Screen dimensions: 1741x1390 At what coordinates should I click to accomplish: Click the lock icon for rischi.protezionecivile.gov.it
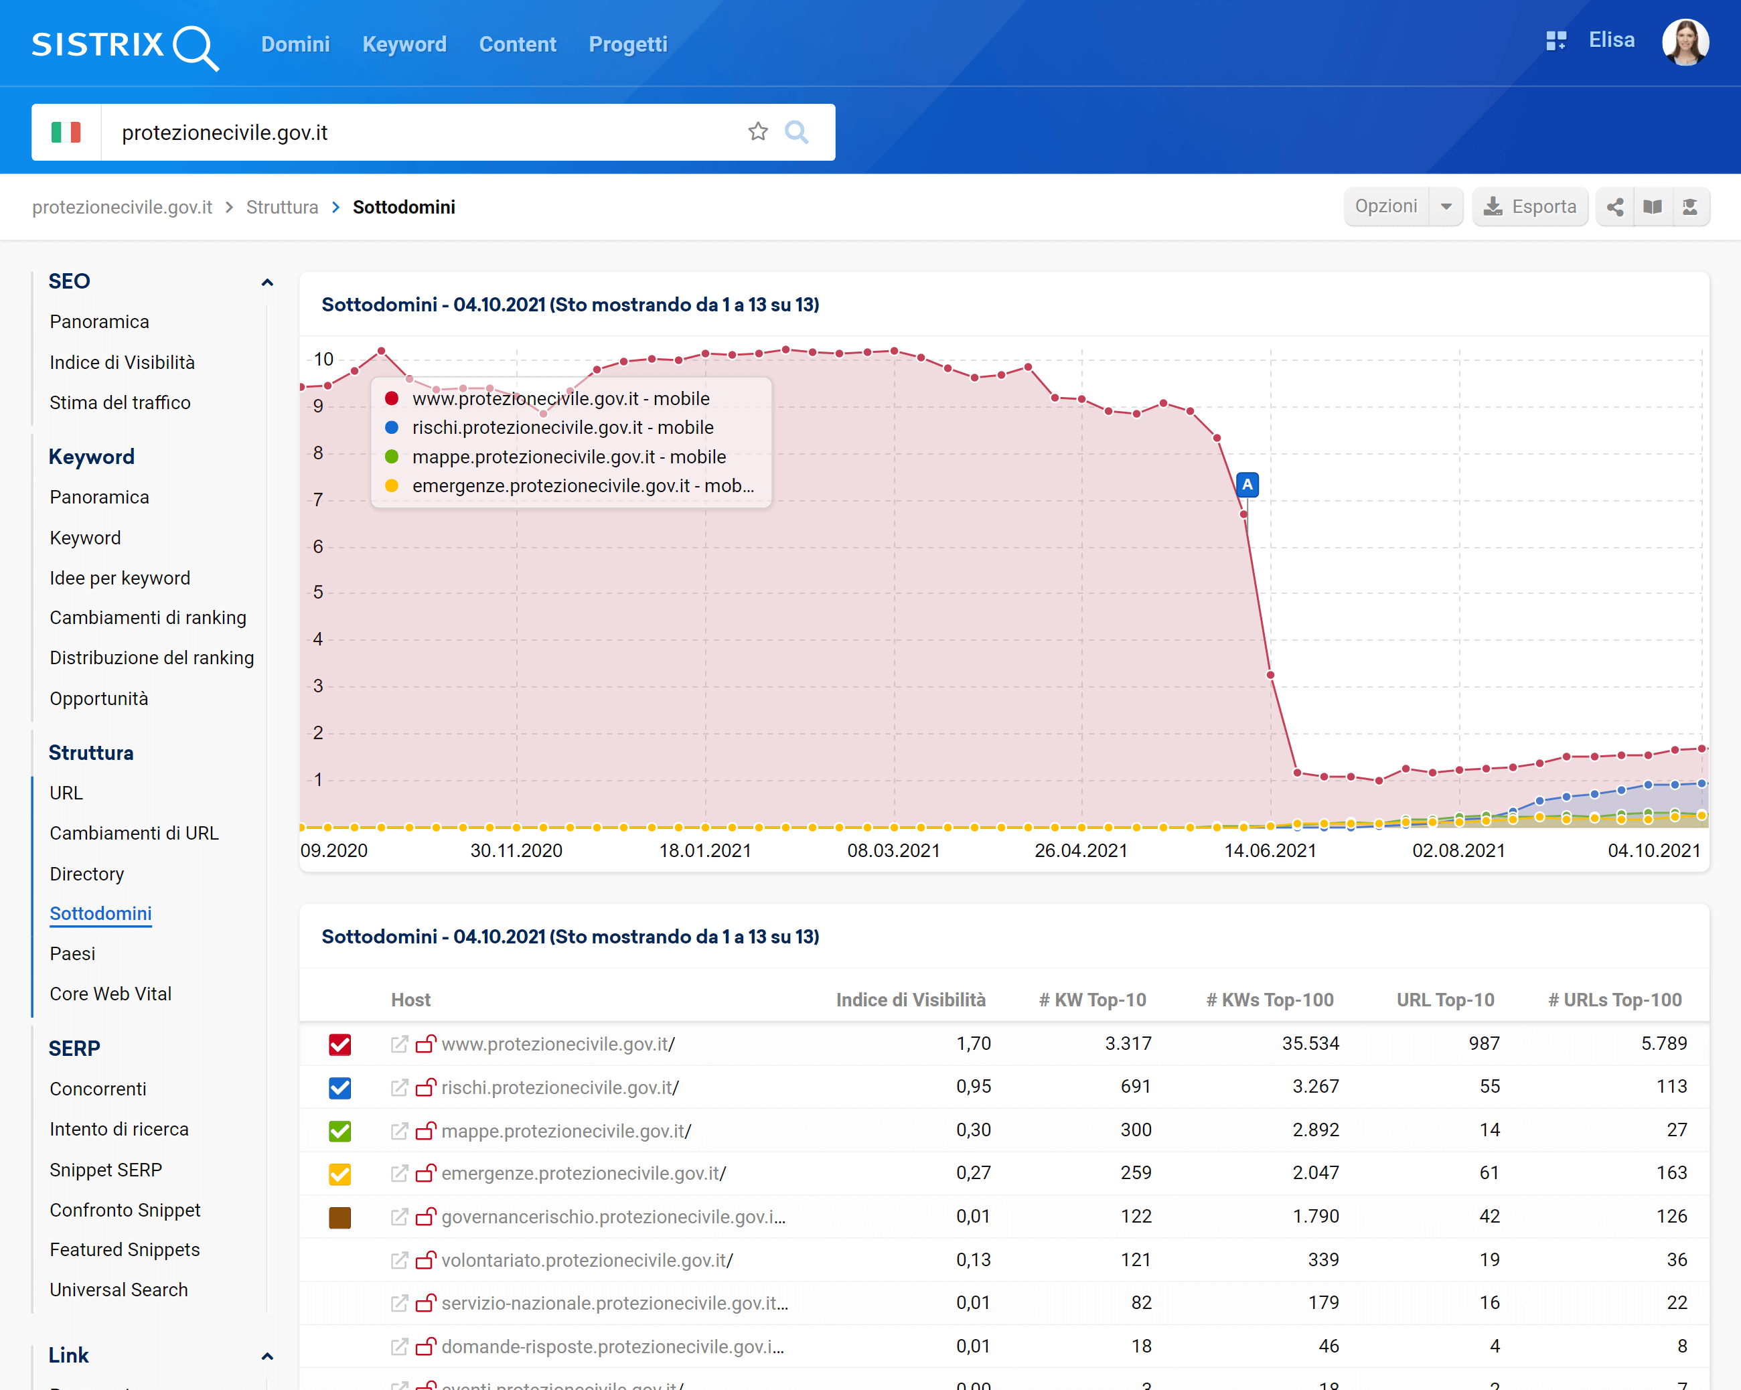(x=427, y=1088)
